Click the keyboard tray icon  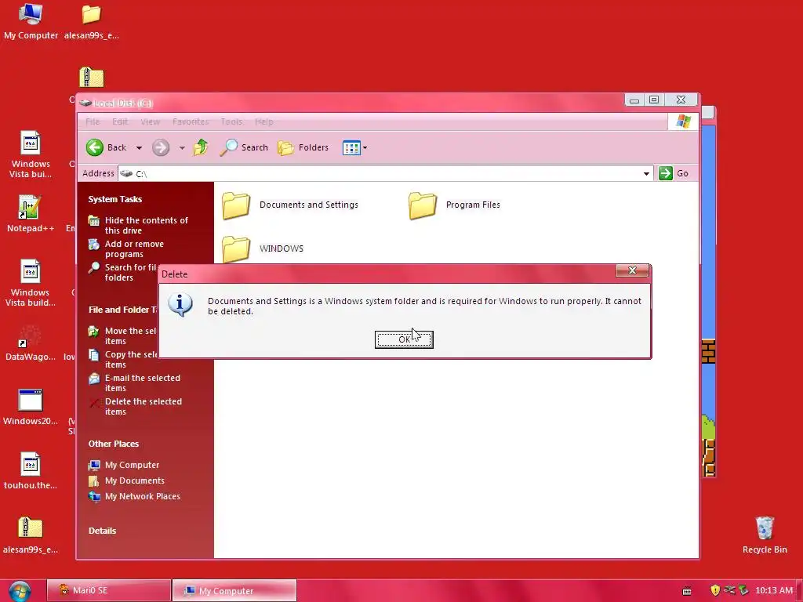tap(687, 591)
